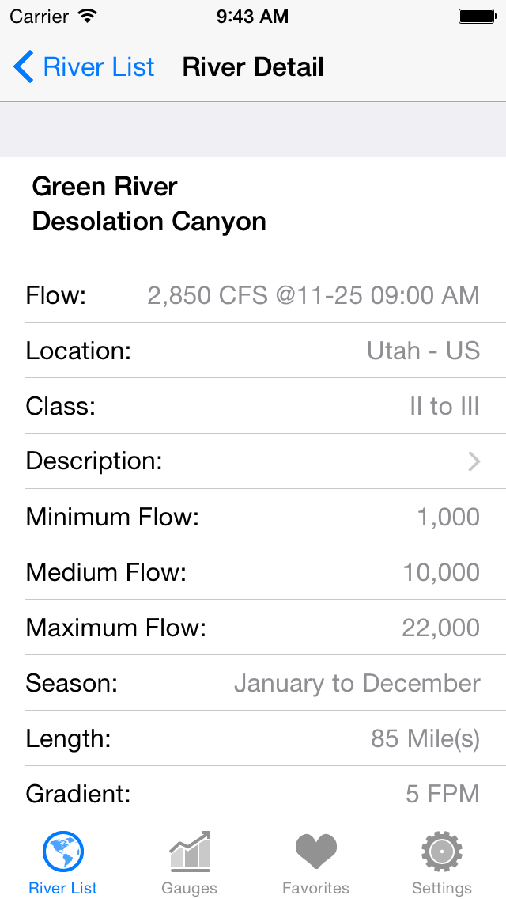Tap the Maximum Flow 22,000 value
Screen dimensions: 506x899
[441, 628]
